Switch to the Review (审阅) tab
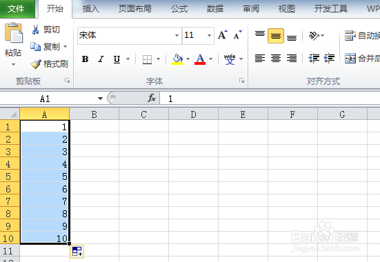 [251, 9]
